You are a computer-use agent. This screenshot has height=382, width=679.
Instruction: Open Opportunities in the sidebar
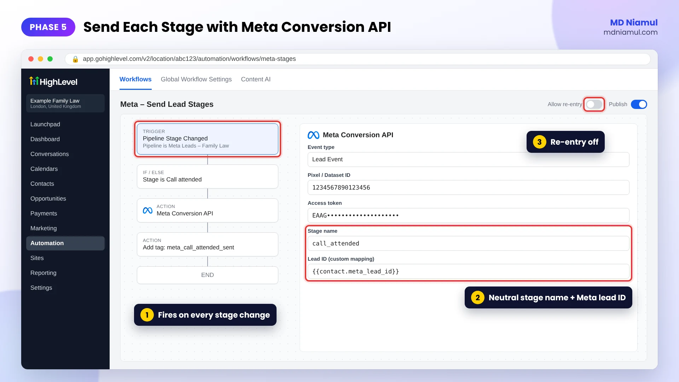point(65,199)
